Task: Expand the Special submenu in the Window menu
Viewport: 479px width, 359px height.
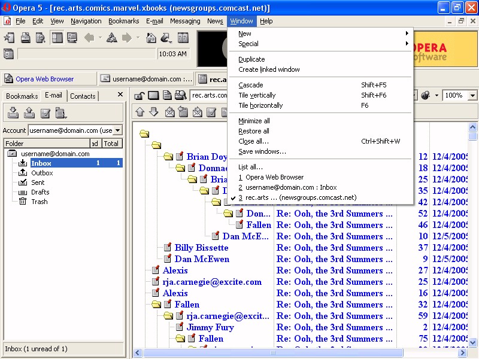Action: click(321, 44)
